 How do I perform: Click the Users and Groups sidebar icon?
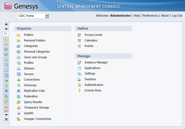[6, 60]
